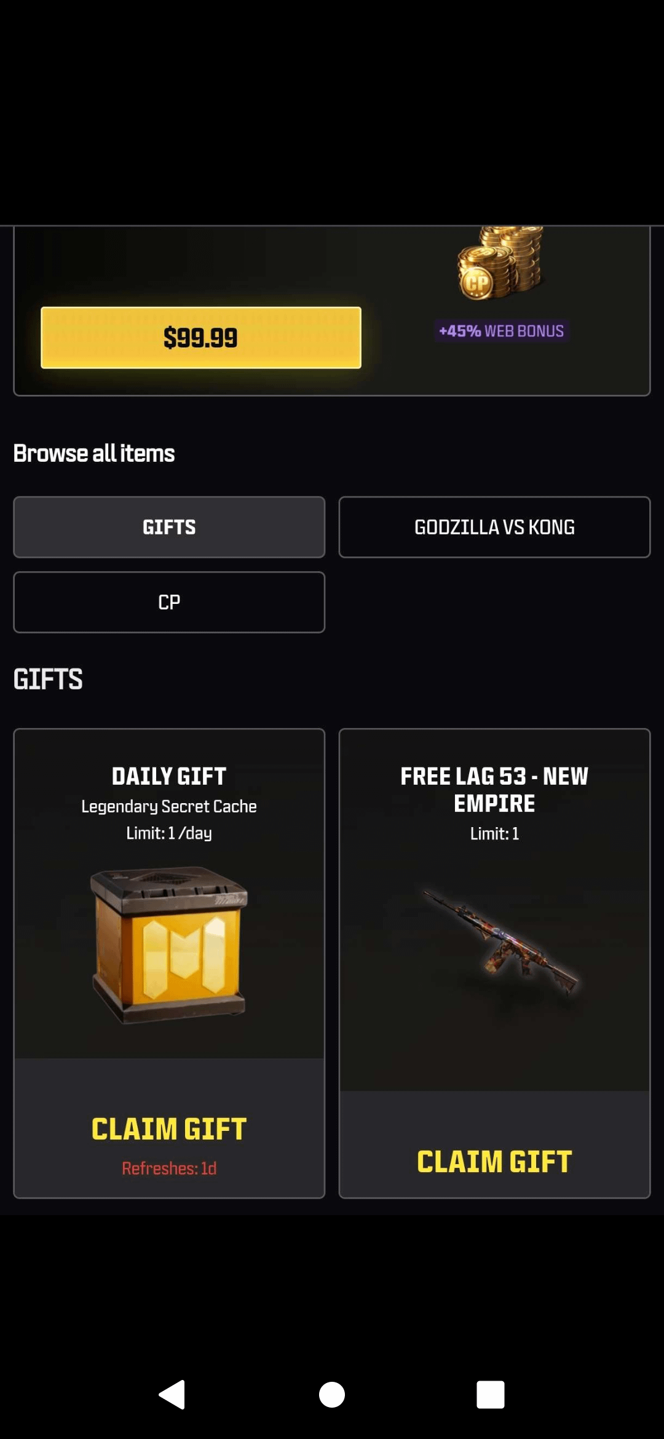Tap the +45% WEB BONUS badge
The image size is (664, 1439).
tap(501, 331)
